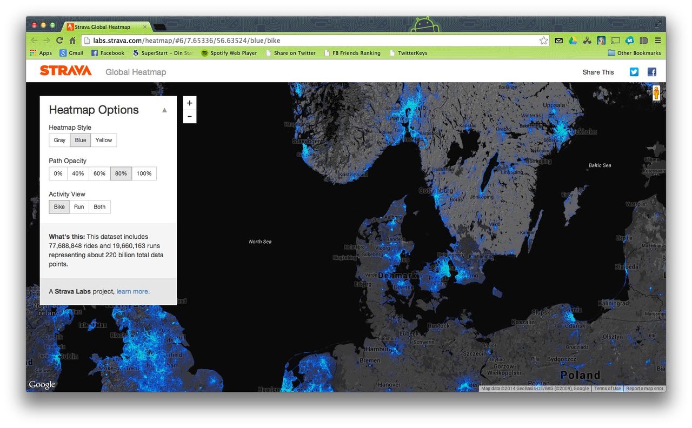Go forward in the browser
Viewport: 692px width, 428px height.
click(47, 41)
